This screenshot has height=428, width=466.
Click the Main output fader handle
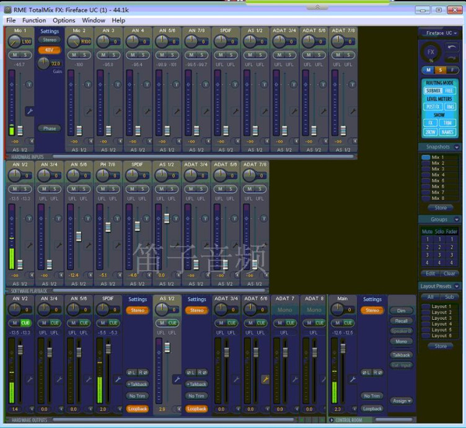coord(343,348)
